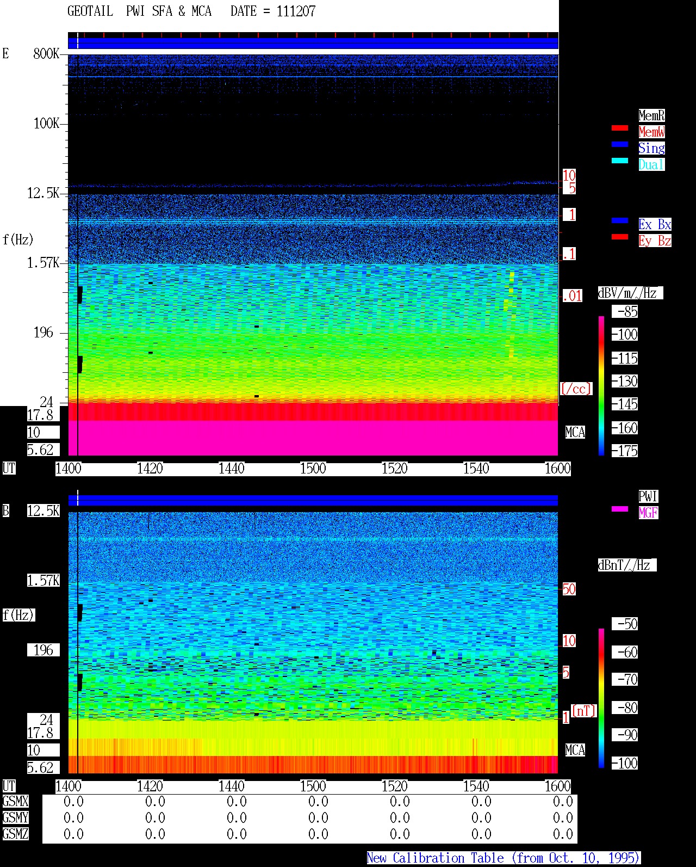Click the MCA label beside the E spectrogram
696x867 pixels.
[575, 433]
